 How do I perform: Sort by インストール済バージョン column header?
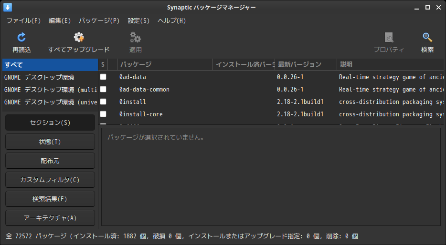(x=244, y=64)
